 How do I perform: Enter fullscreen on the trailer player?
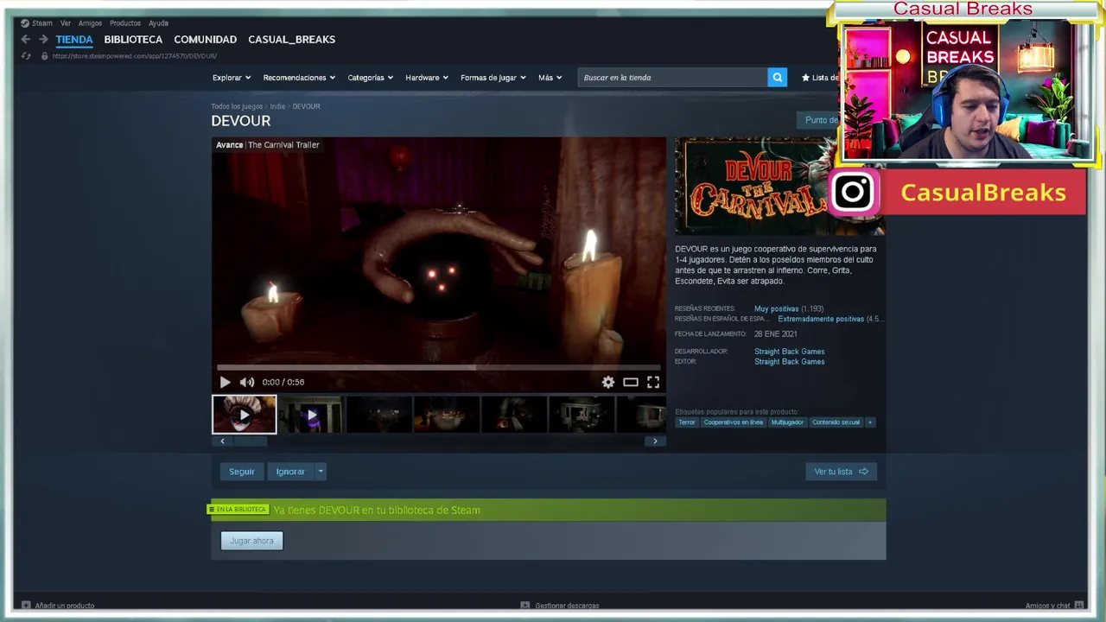point(653,382)
